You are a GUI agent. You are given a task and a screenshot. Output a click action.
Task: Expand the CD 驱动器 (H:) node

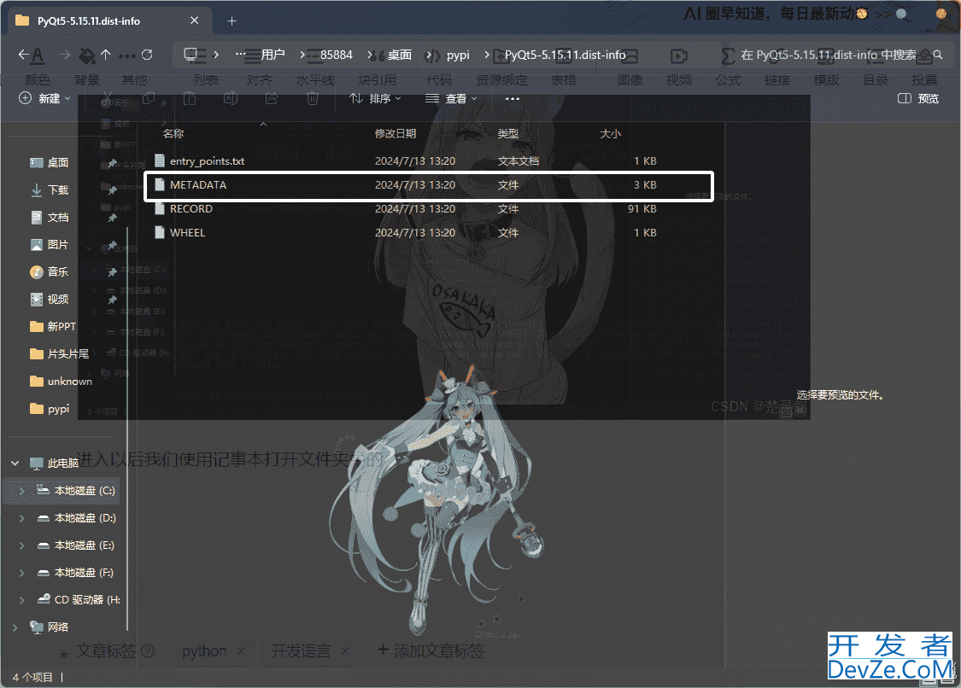click(x=22, y=600)
